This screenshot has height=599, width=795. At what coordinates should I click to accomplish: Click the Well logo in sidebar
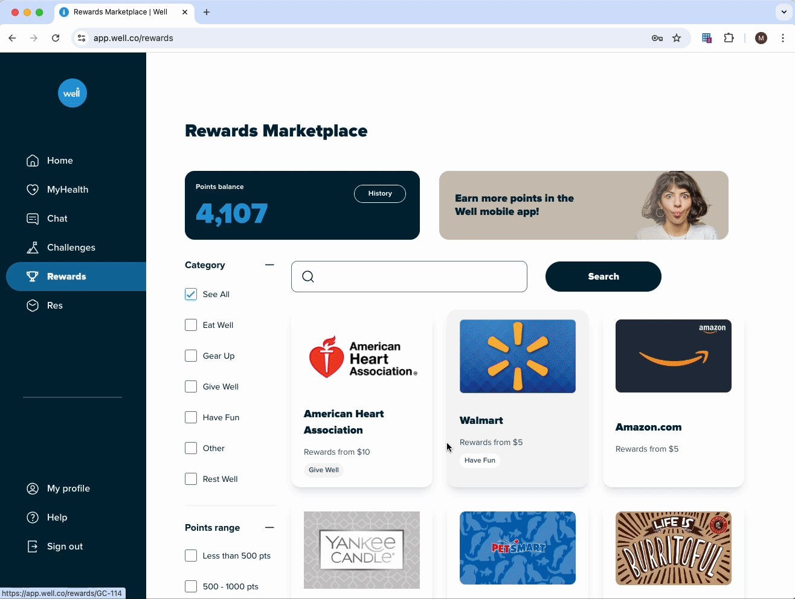pos(72,93)
